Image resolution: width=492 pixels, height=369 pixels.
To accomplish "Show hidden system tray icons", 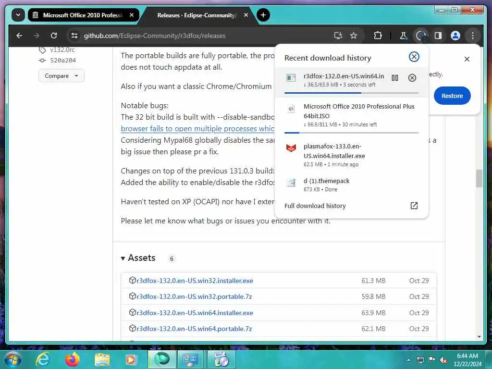I will coord(408,360).
